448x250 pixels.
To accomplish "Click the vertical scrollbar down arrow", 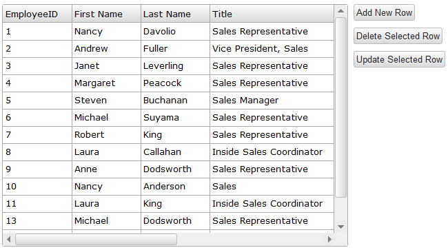I will click(340, 227).
